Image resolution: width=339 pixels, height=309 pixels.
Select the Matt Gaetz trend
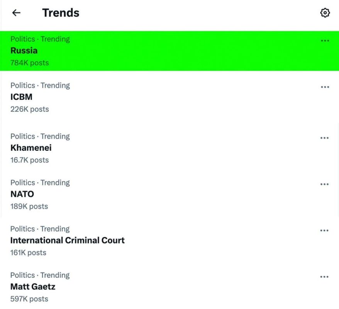click(169, 287)
